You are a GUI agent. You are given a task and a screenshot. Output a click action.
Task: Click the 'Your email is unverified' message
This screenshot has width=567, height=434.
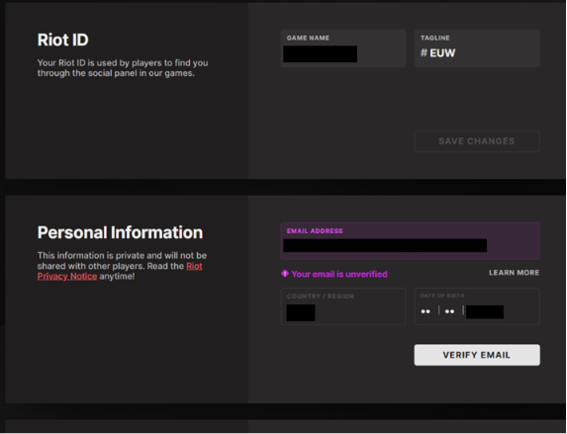coord(339,274)
